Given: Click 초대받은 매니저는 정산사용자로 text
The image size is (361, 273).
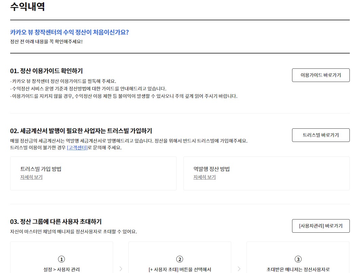Looking at the screenshot, I should [x=298, y=269].
